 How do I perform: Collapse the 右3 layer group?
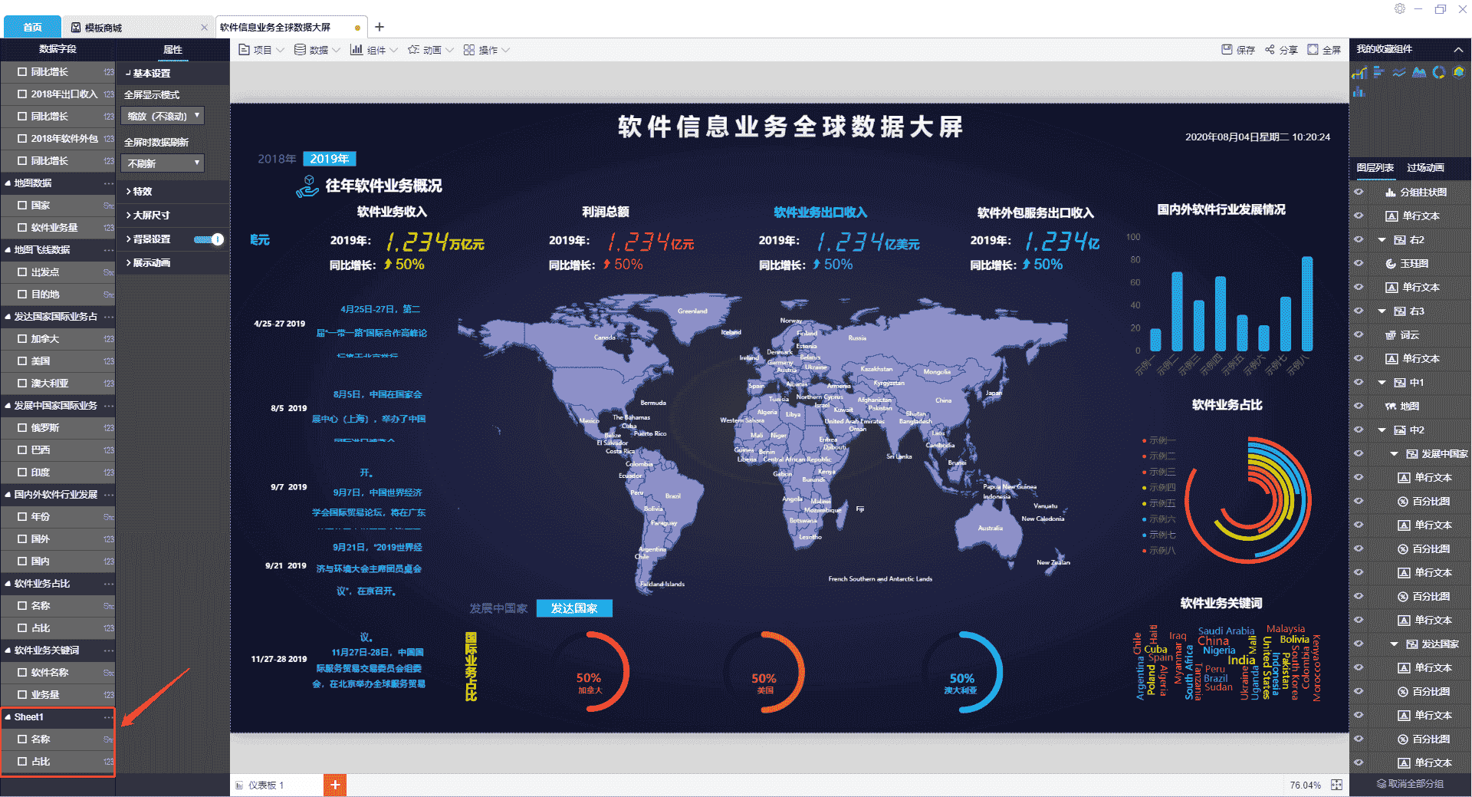click(x=1382, y=311)
